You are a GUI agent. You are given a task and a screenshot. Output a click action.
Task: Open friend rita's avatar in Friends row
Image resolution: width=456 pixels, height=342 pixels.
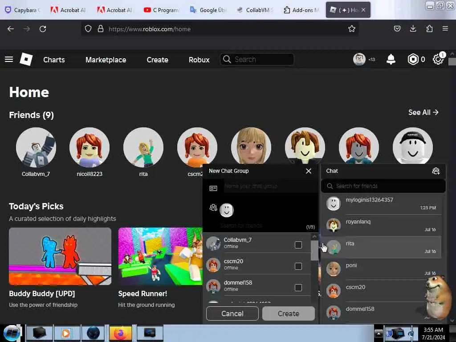pyautogui.click(x=143, y=147)
